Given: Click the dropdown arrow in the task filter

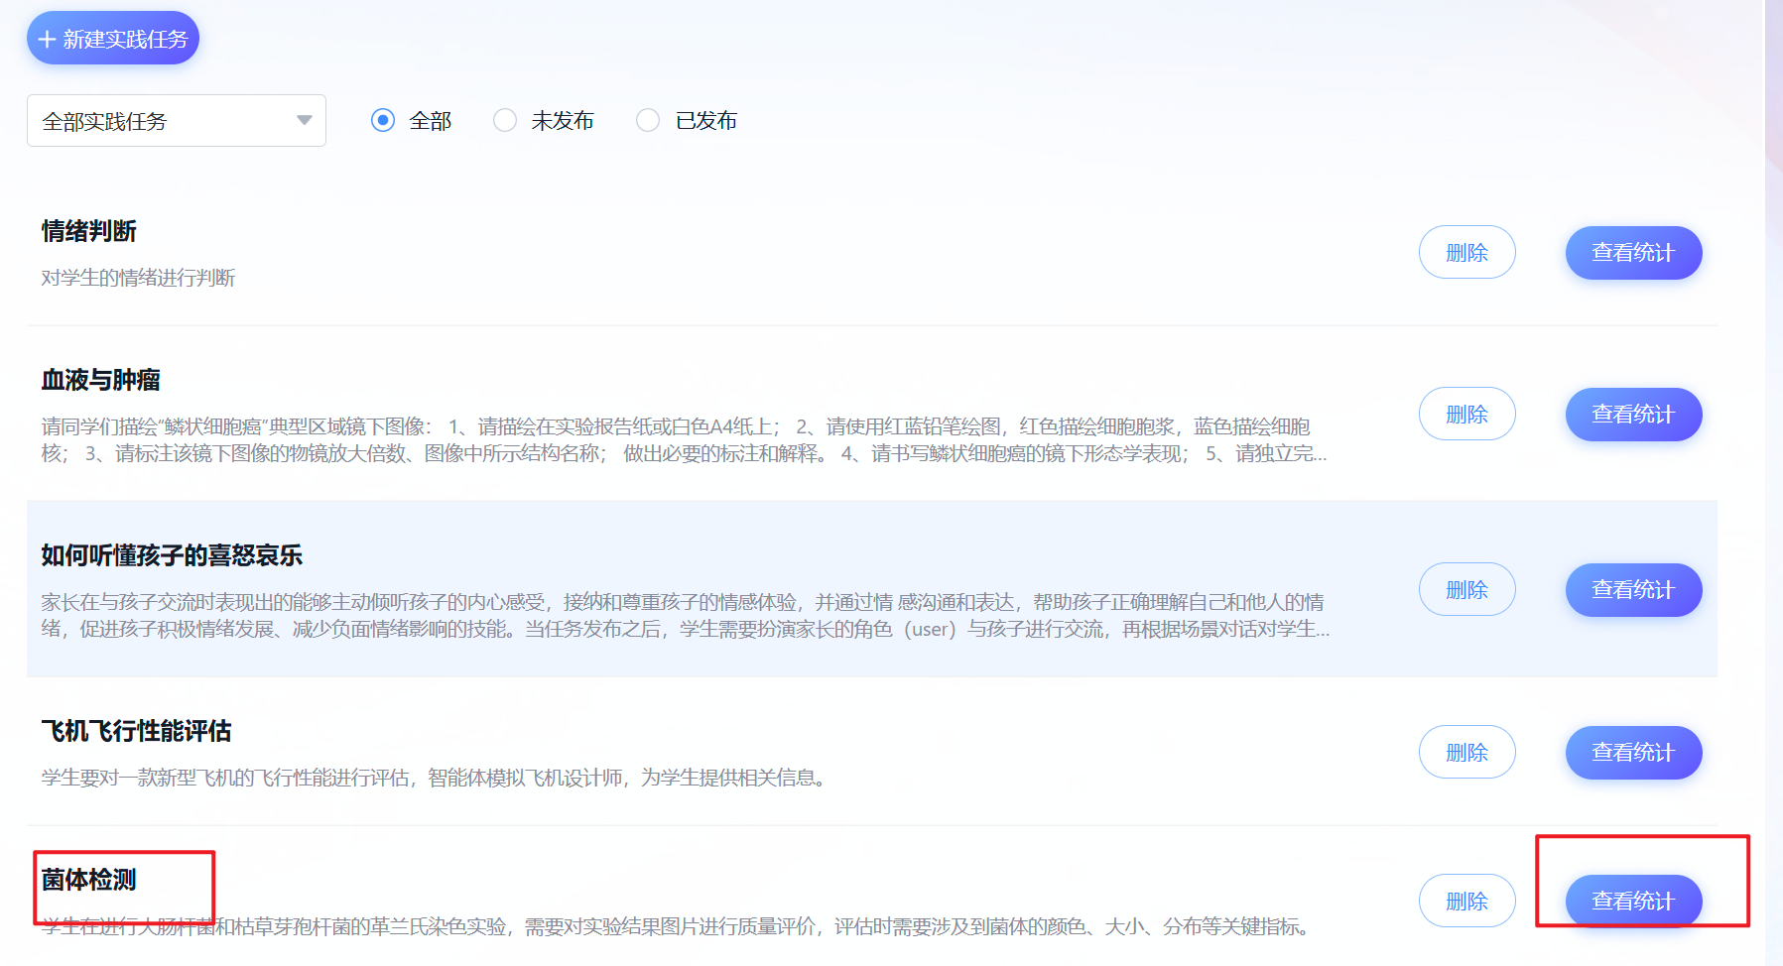Looking at the screenshot, I should 304,121.
